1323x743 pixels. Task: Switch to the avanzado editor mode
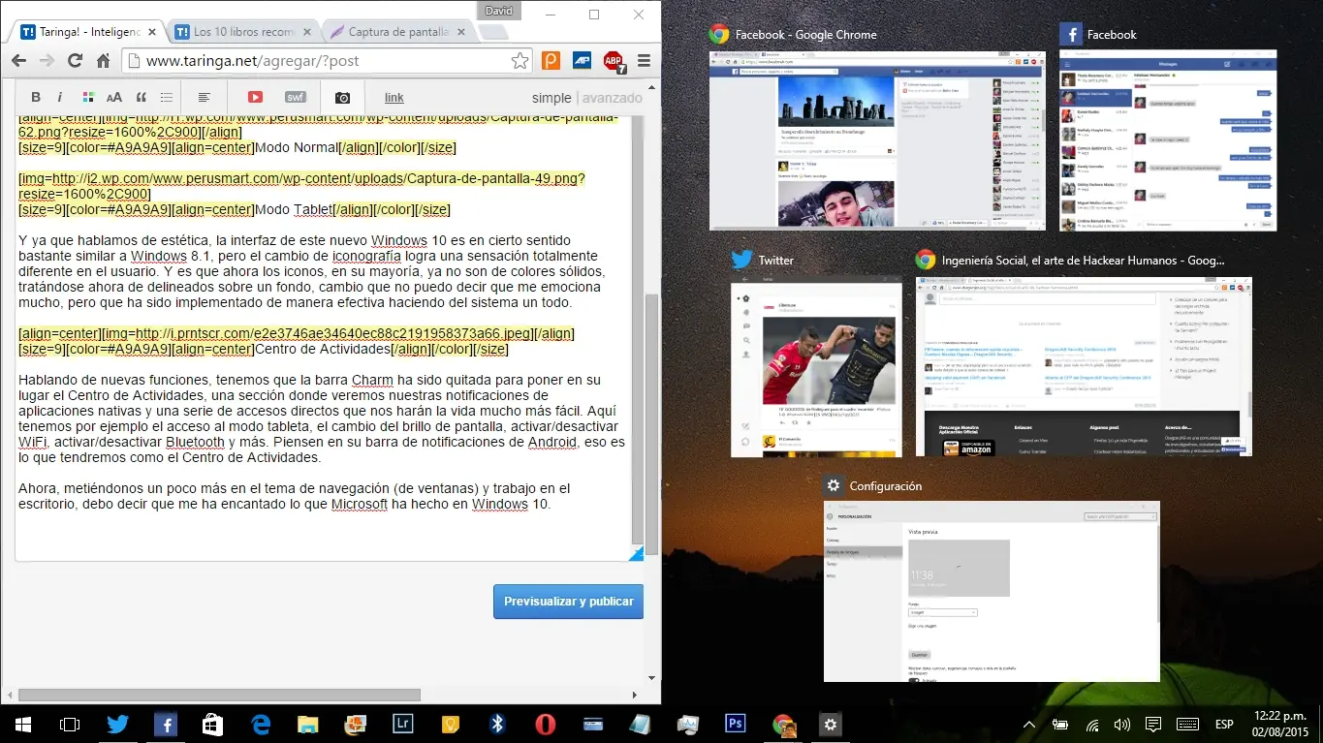click(x=612, y=98)
